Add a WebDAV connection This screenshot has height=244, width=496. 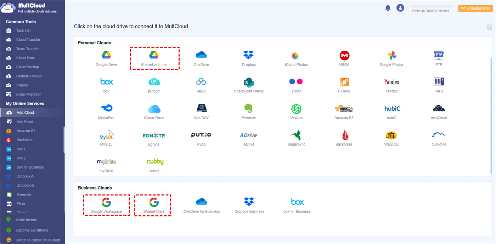(201, 112)
